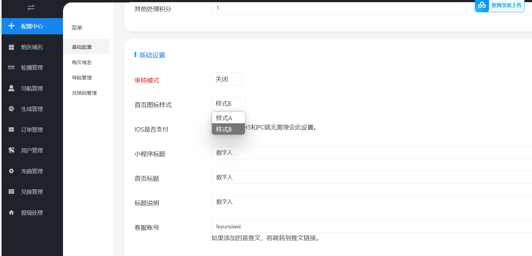Open the 首页图标样式 dropdown showing 样式B
532x256 pixels.
tap(228, 104)
